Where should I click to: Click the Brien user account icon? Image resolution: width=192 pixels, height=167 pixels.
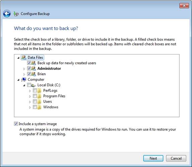coord(34,74)
